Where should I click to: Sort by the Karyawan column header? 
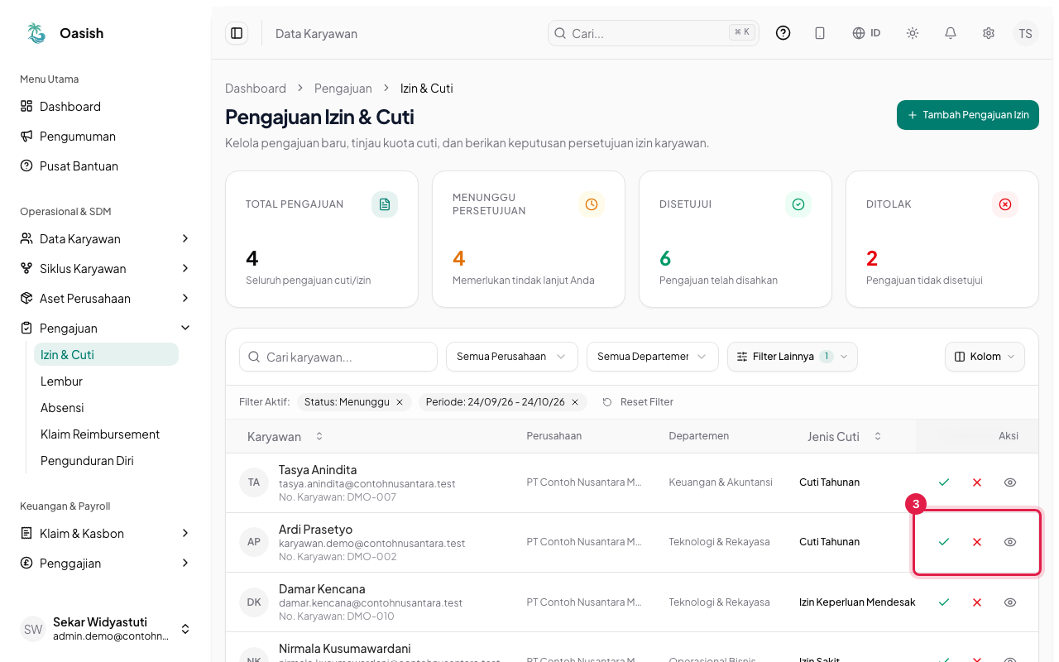point(285,436)
